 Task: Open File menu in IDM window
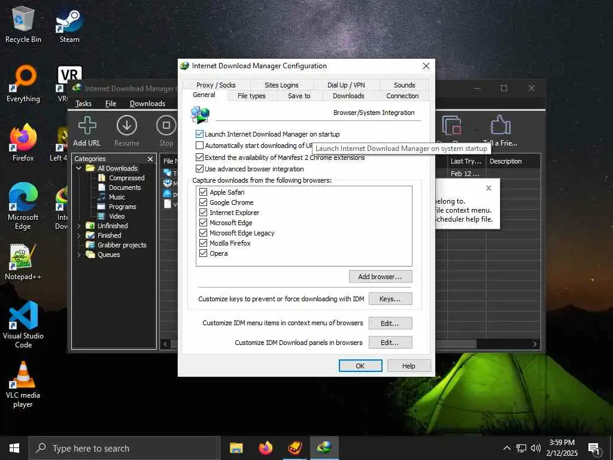point(111,104)
